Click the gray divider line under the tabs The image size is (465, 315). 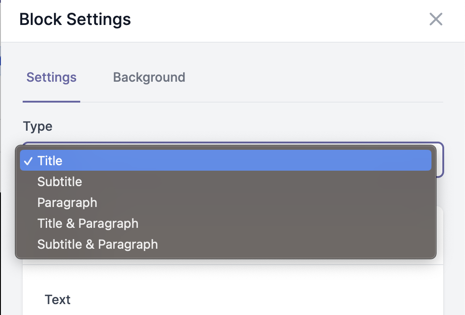click(x=262, y=102)
